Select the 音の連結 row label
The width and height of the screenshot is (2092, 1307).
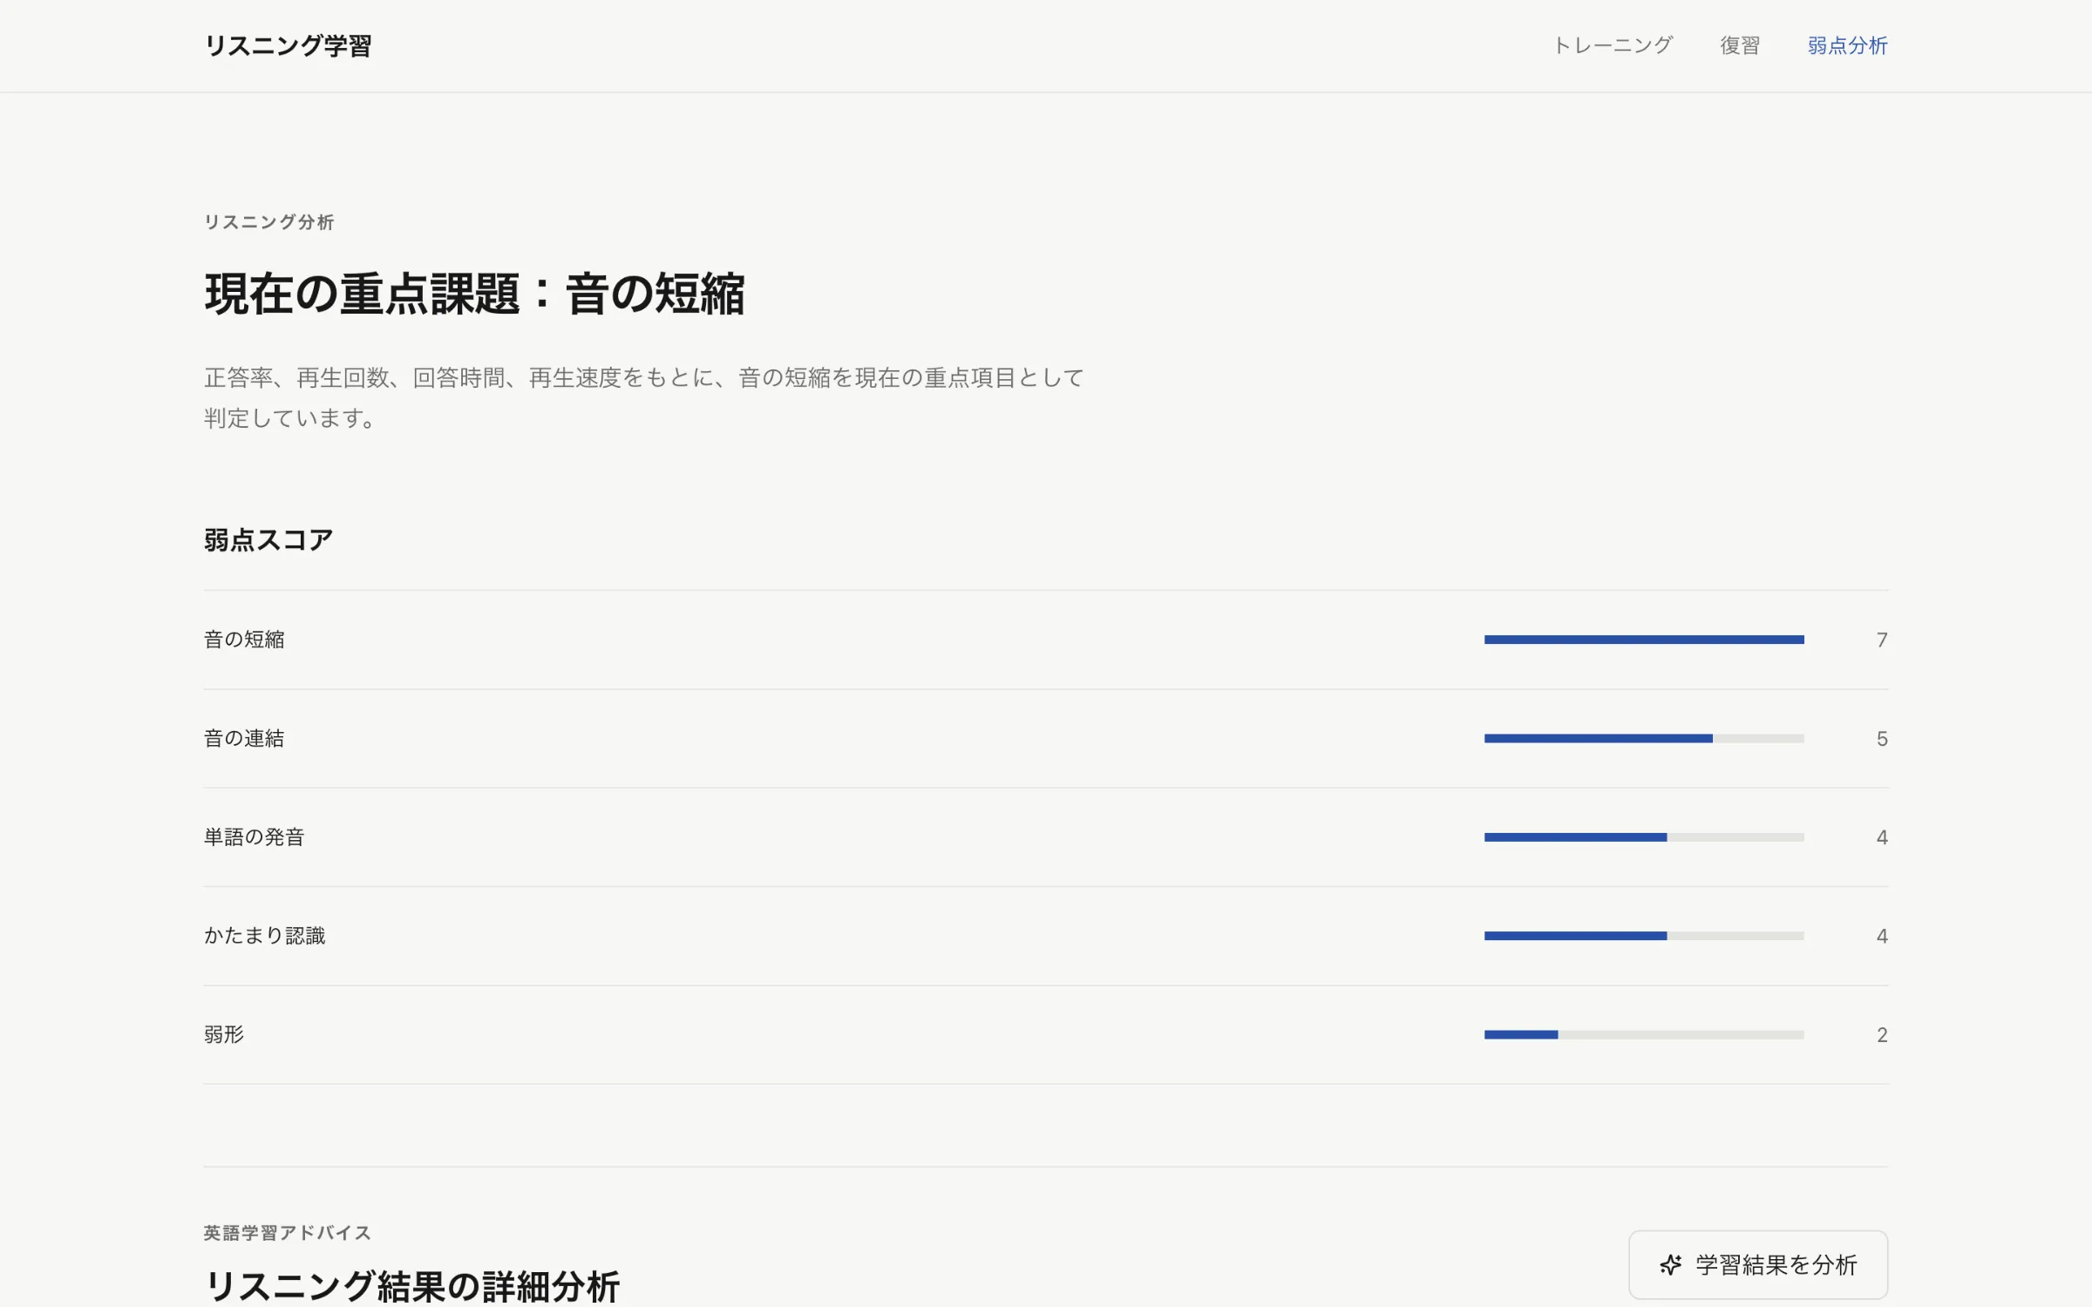tap(244, 738)
